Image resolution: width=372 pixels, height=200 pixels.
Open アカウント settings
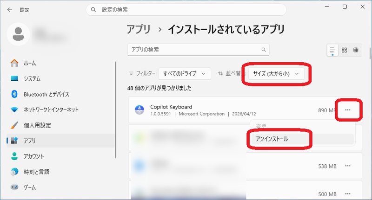point(61,156)
